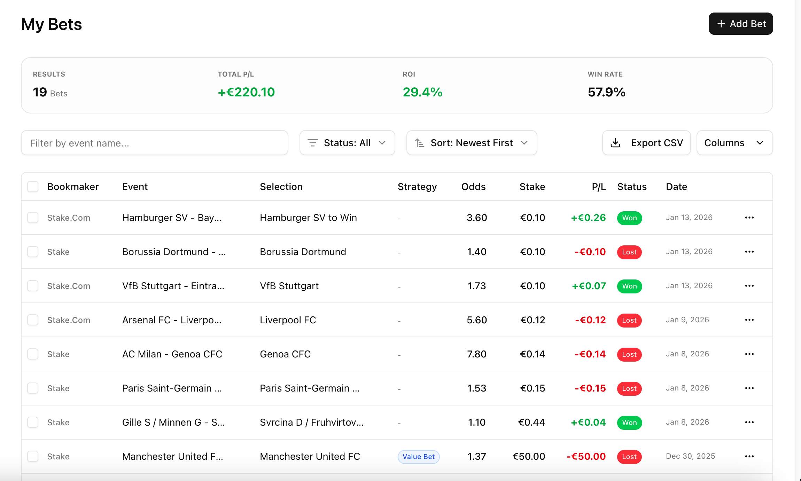Check the Borussia Dortmund bet row
The height and width of the screenshot is (481, 801).
click(x=33, y=252)
